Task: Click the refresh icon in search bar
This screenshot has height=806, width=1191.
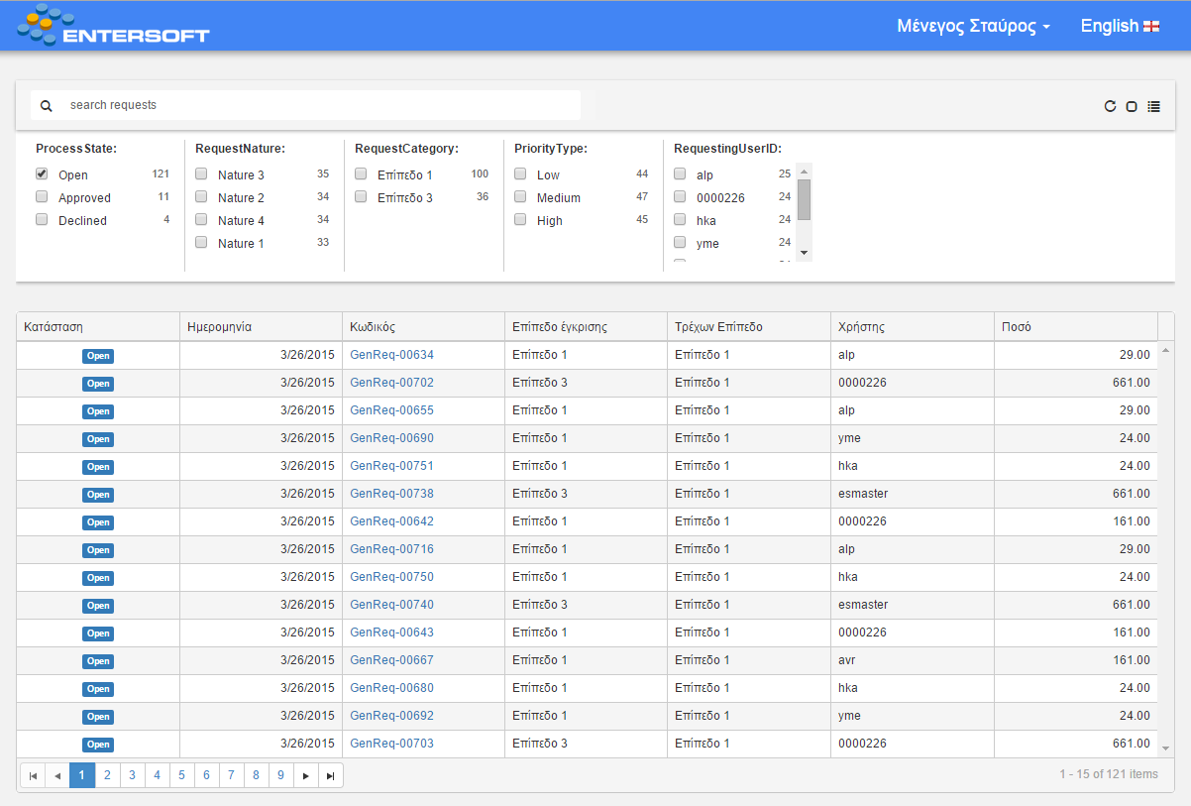Action: [1110, 106]
